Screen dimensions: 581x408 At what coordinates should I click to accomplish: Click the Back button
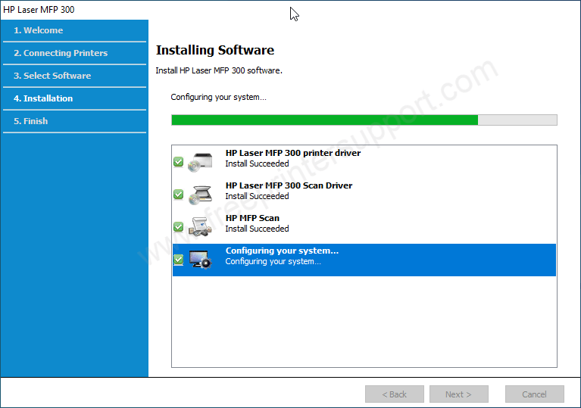(394, 394)
